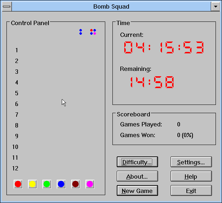Click row number 12 in Control Panel
Screen dimensions: 222x203
coord(15,168)
